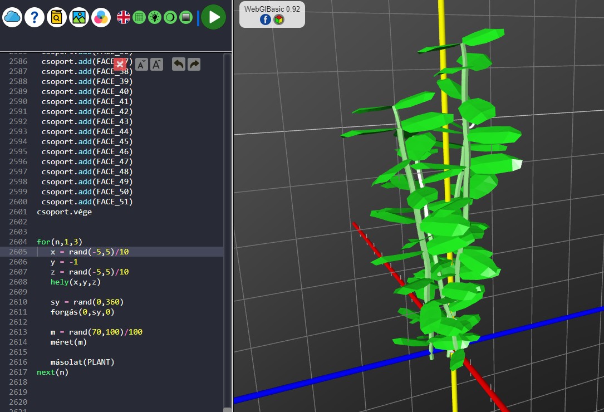Screen dimensions: 604x412
Task: Click the code editor vertical scrollbar
Action: (227, 223)
